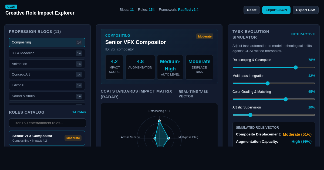
Task: Click the Roles: 154 counter
Action: click(x=146, y=10)
